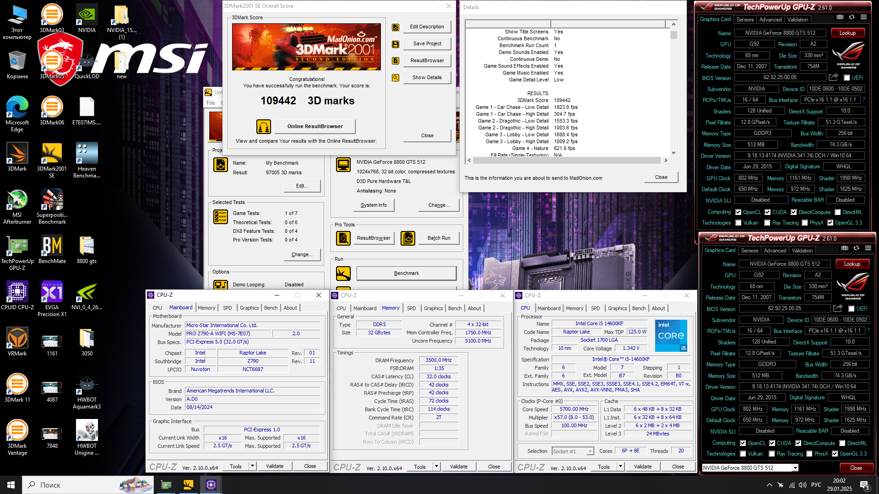The width and height of the screenshot is (879, 494).
Task: Toggle DirectCompute checkbox in lower GPU-Z
Action: 798,443
